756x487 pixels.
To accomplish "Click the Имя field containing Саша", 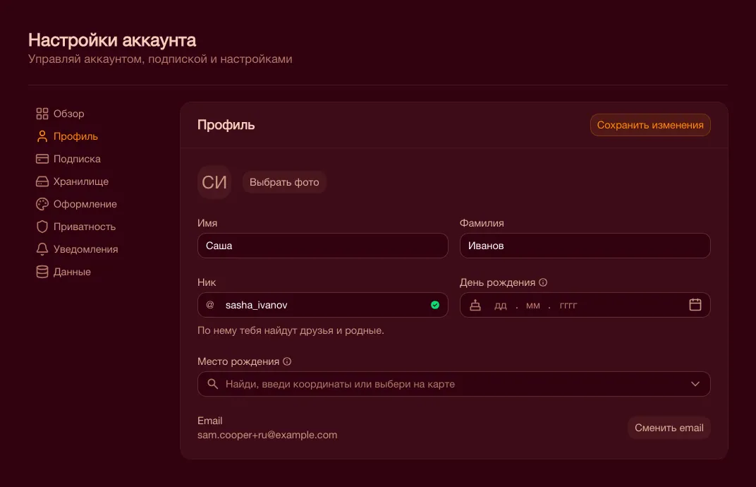I will coord(322,246).
